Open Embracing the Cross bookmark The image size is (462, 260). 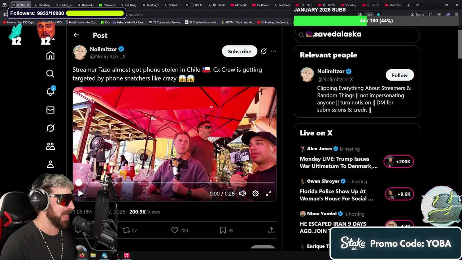pos(273,22)
